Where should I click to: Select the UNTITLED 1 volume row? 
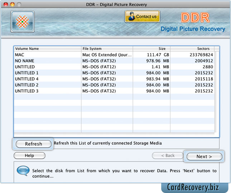pos(114,73)
